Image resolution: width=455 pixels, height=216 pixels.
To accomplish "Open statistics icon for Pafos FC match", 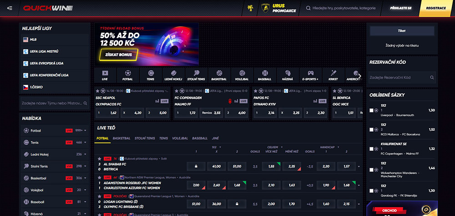I will pyautogui.click(x=315, y=101).
